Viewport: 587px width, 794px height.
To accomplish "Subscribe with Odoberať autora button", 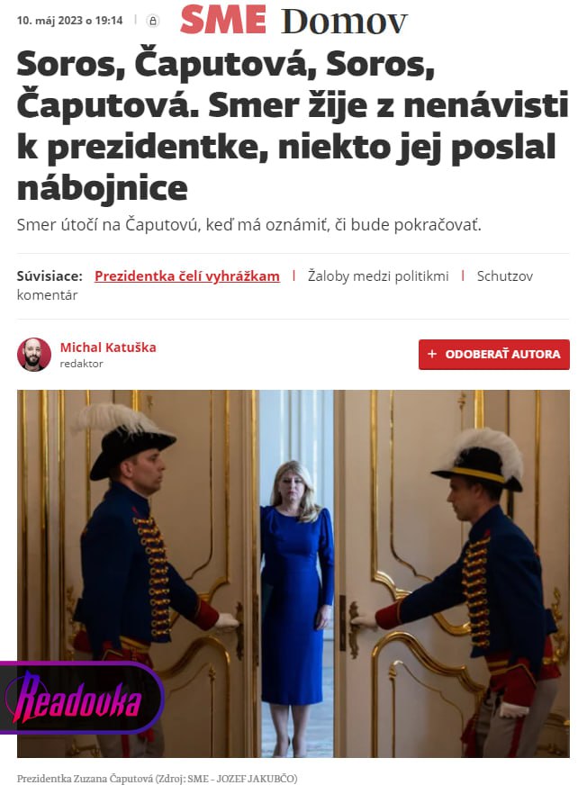I will click(493, 354).
